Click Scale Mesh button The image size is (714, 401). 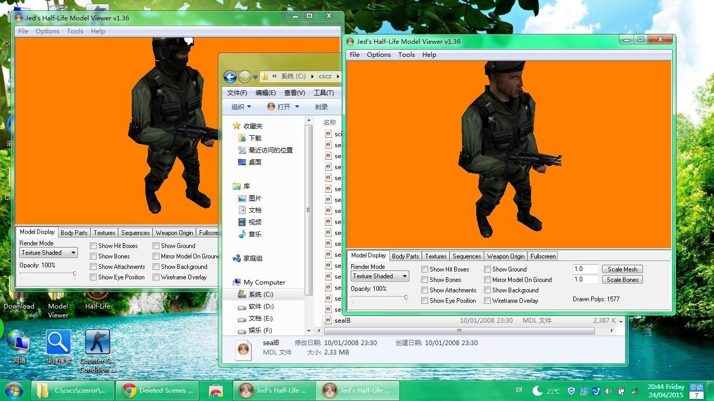622,269
